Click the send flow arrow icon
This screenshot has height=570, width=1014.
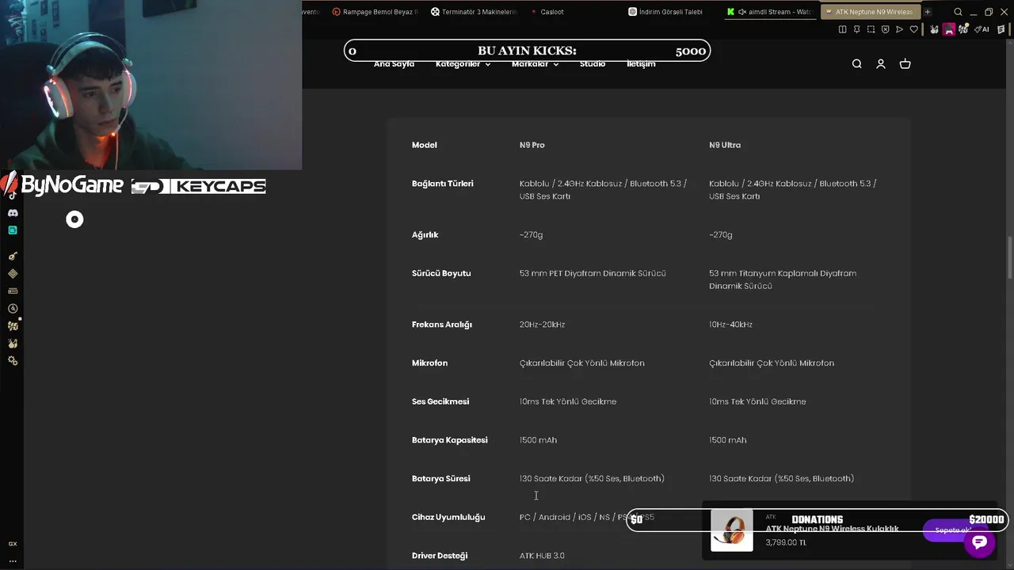tap(899, 29)
